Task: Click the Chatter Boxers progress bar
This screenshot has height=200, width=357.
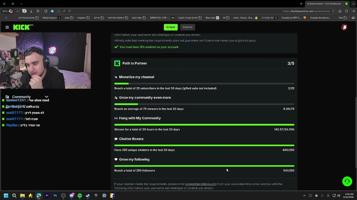Action: (204, 145)
